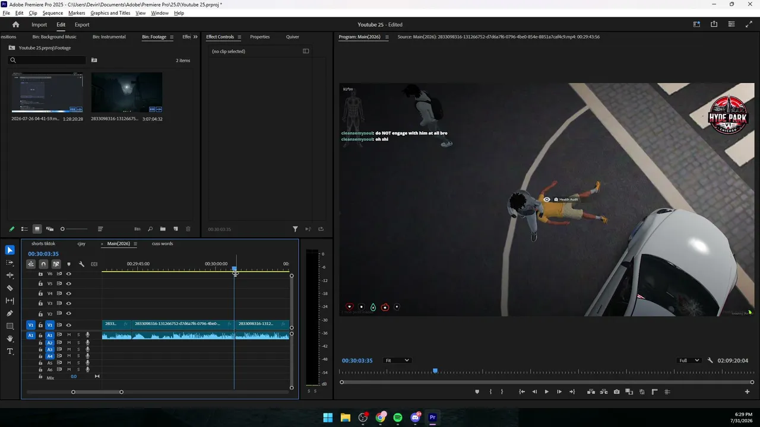Select the Rectangle tool

[x=9, y=326]
